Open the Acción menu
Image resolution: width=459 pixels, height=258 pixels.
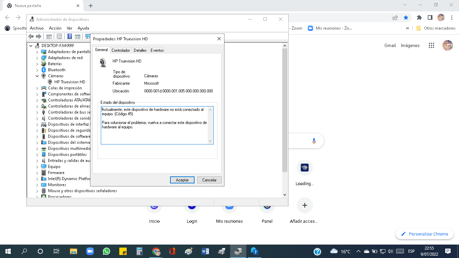click(55, 28)
